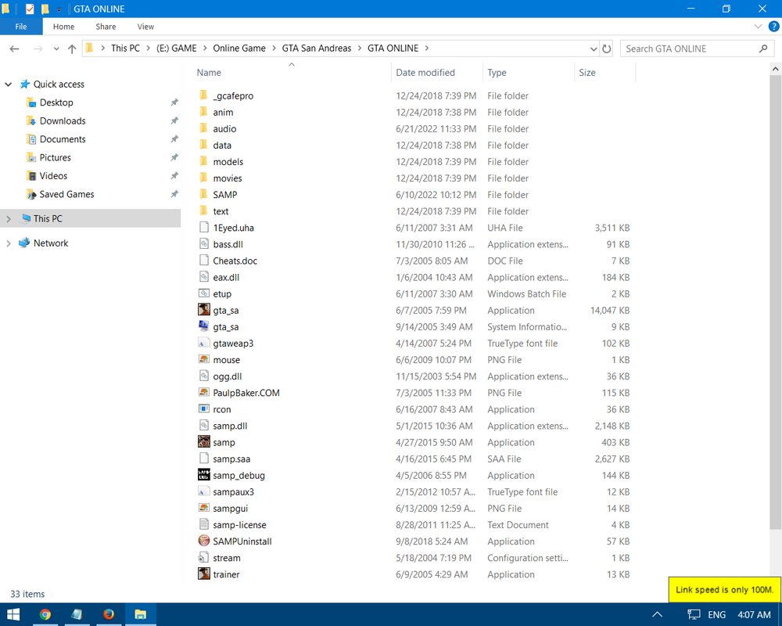Click the search magnifier icon
The height and width of the screenshot is (626, 782).
[763, 49]
